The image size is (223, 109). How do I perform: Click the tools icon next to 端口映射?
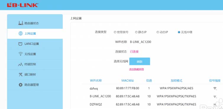coord(21,74)
